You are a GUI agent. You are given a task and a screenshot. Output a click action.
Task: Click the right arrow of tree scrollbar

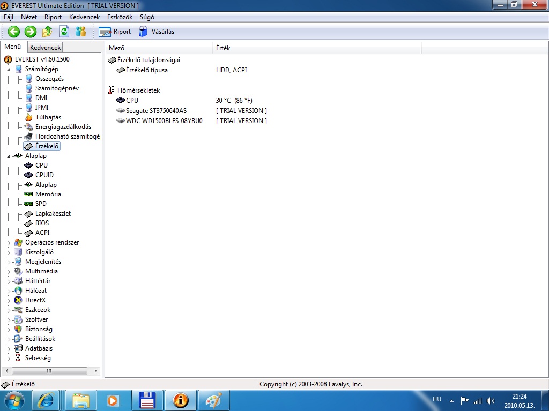[x=95, y=371]
